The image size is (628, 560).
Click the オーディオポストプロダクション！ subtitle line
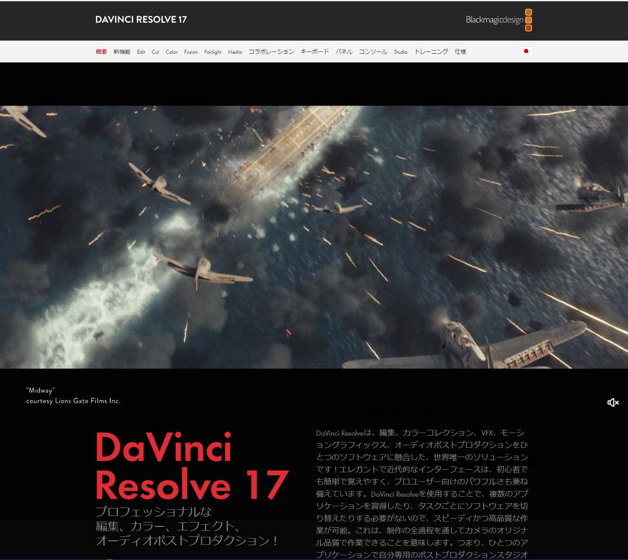click(x=188, y=540)
